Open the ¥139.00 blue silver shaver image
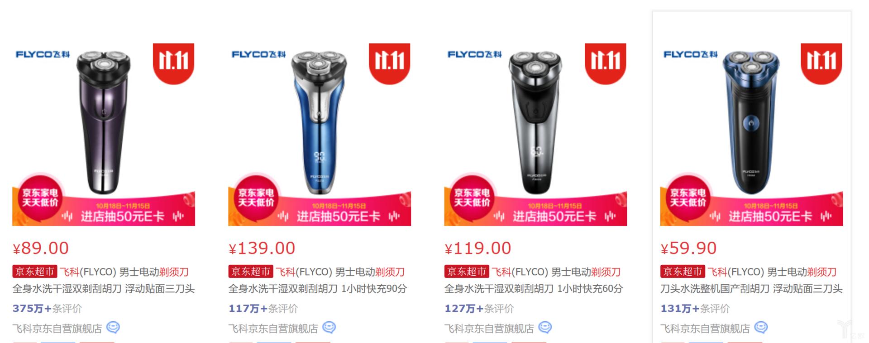This screenshot has width=869, height=343. (320, 135)
